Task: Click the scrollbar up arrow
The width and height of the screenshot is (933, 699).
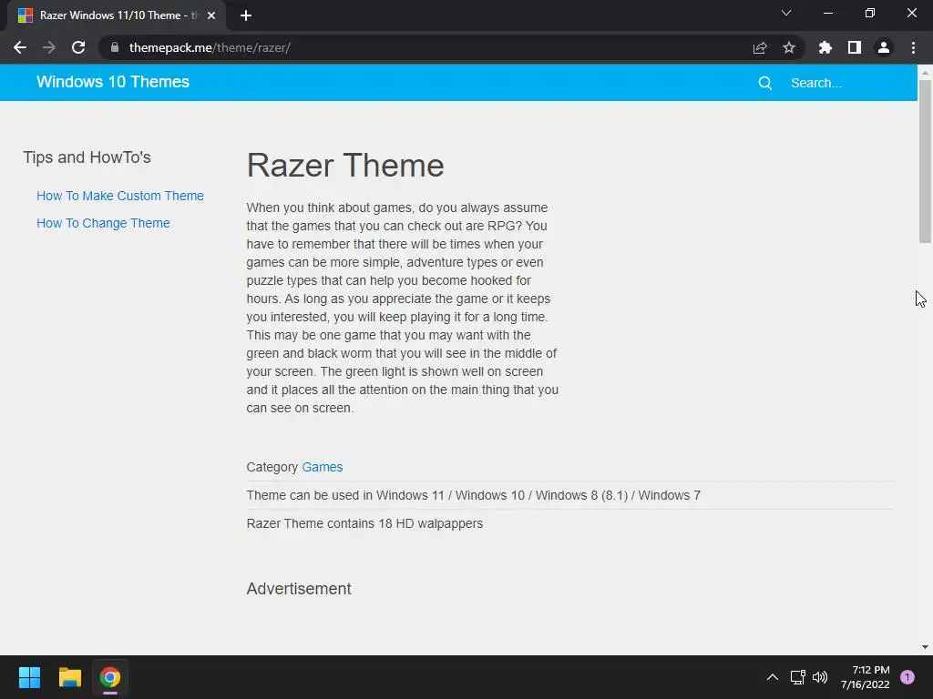Action: tap(925, 73)
